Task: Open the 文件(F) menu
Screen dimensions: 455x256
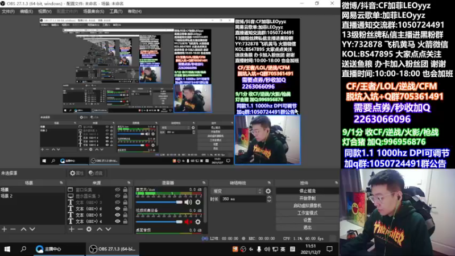Action: point(8,11)
